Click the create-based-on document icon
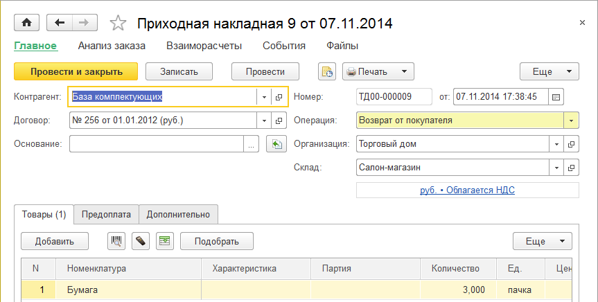 tap(326, 71)
